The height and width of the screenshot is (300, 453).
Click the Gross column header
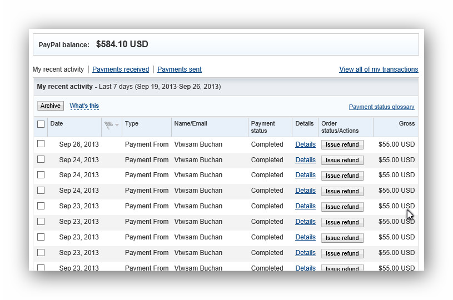tap(407, 123)
